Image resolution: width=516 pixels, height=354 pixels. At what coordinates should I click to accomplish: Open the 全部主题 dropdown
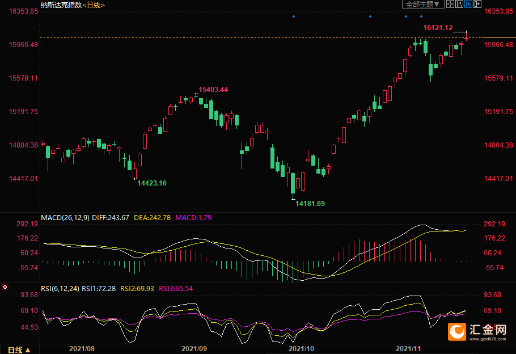click(x=423, y=5)
